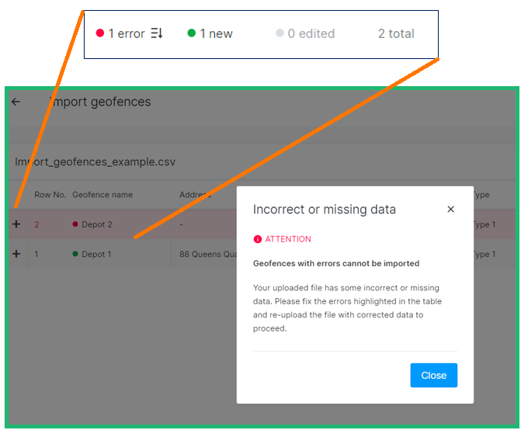Click the Depot 1 geofence name
Screen dimensions: 521x430
tap(97, 255)
